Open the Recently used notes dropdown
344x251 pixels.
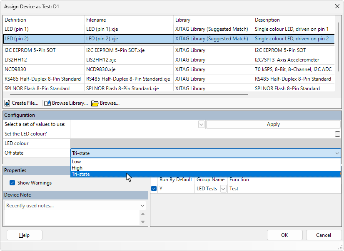142,206
